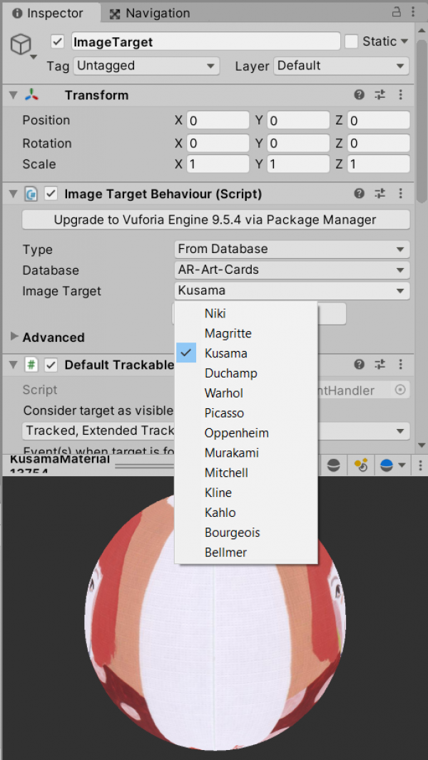Toggle the ImageTarget active checkbox
Viewport: 428px width, 760px height.
(58, 41)
